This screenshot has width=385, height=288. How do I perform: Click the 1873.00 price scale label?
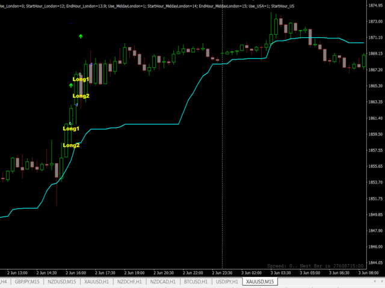pyautogui.click(x=375, y=22)
